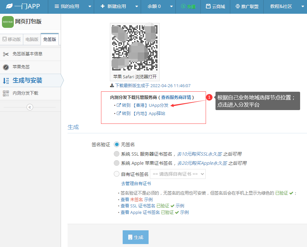Click the scissors icon beside 免签版基本信息

(x=6, y=54)
